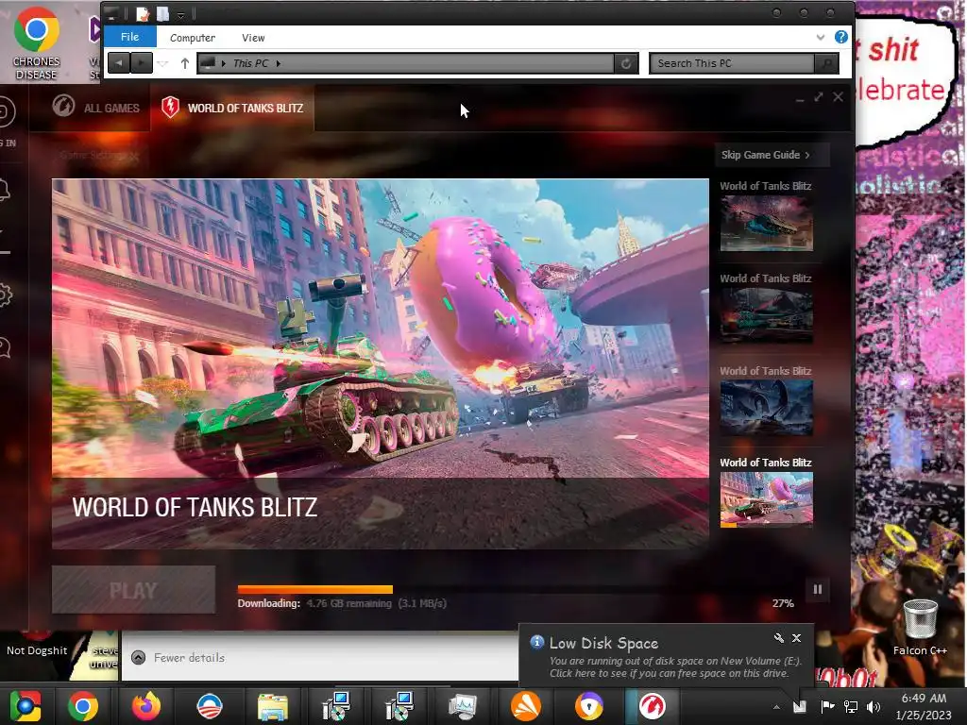Open notification settings wrench in Low Disk Space popup
The image size is (967, 725).
779,638
